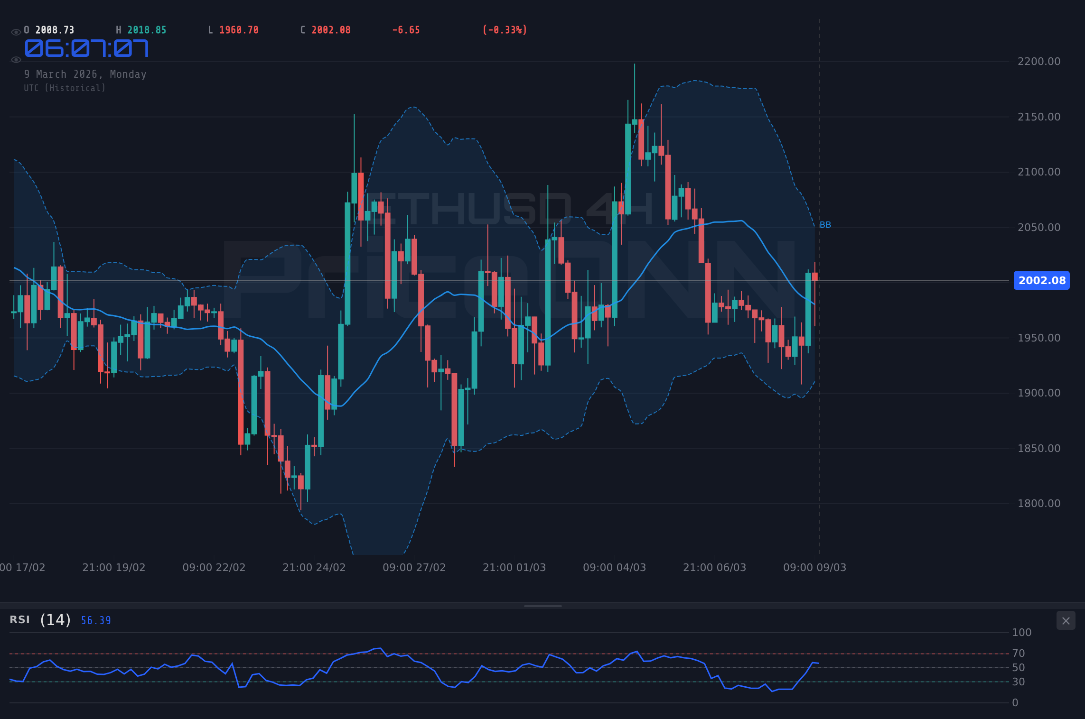1085x719 pixels.
Task: Click the 06:07:07 clock display
Action: (x=87, y=48)
